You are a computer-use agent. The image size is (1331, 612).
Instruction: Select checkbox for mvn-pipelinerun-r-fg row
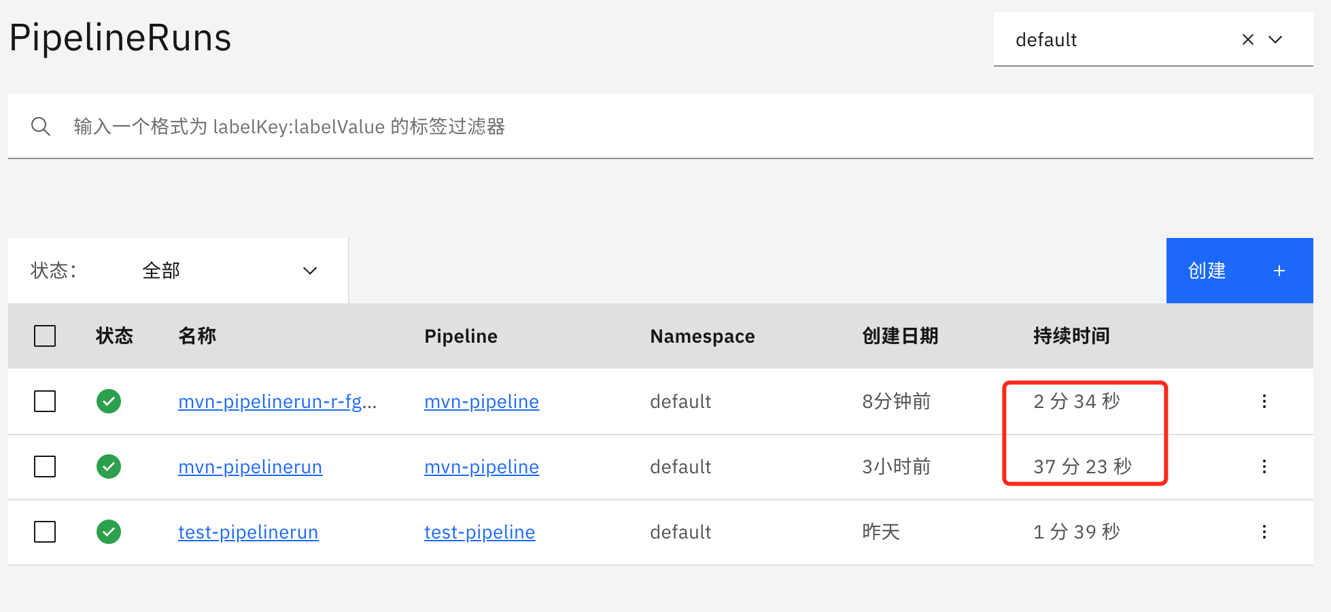[45, 401]
